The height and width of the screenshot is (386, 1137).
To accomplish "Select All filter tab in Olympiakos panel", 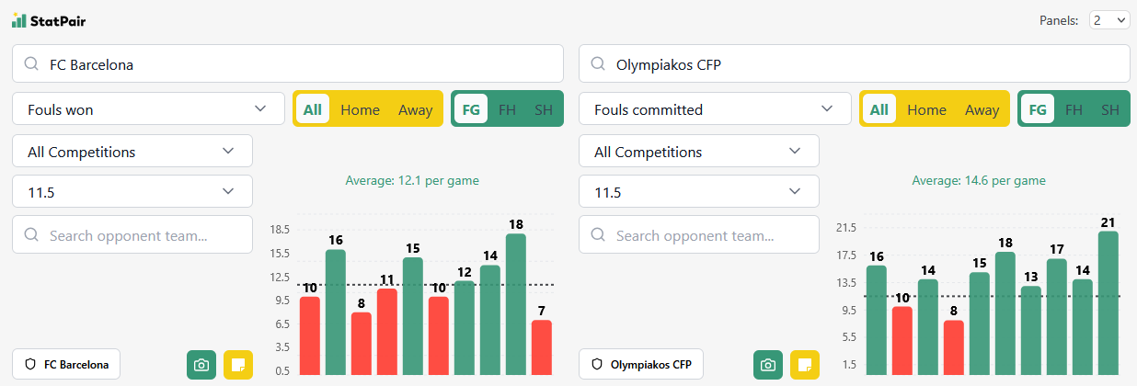I will 879,109.
